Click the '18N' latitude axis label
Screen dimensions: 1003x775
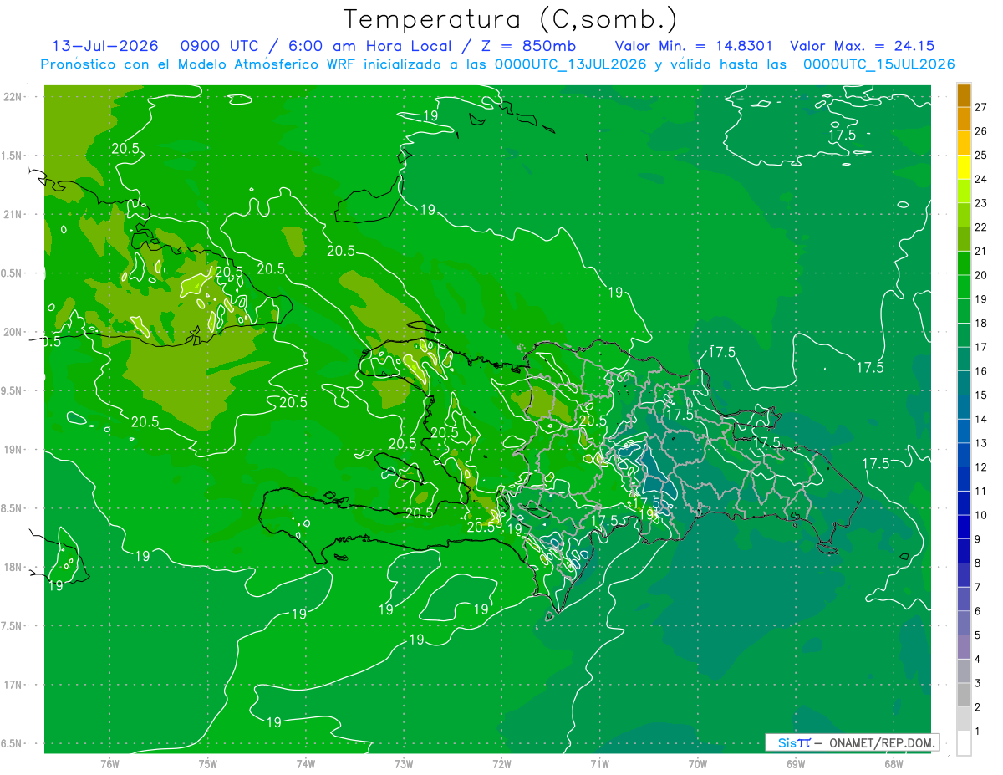(x=12, y=567)
